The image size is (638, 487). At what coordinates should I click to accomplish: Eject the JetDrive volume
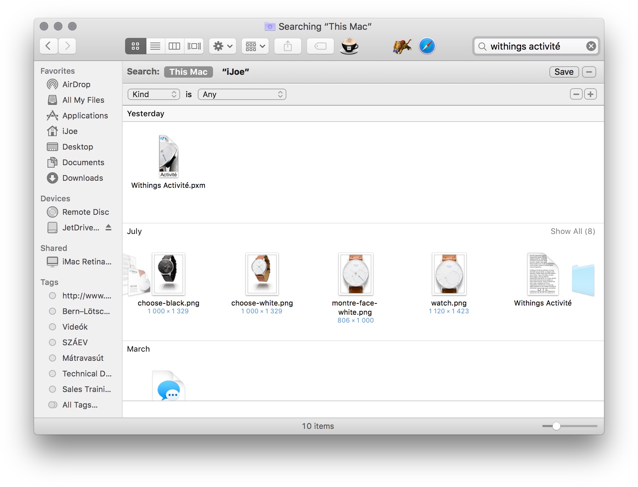[x=108, y=228]
